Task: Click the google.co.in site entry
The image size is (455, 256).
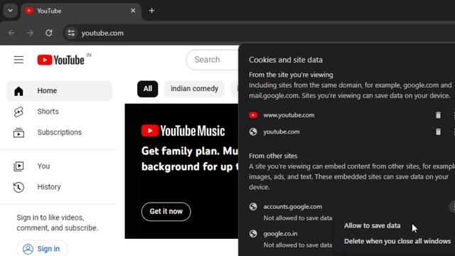Action: pos(280,234)
